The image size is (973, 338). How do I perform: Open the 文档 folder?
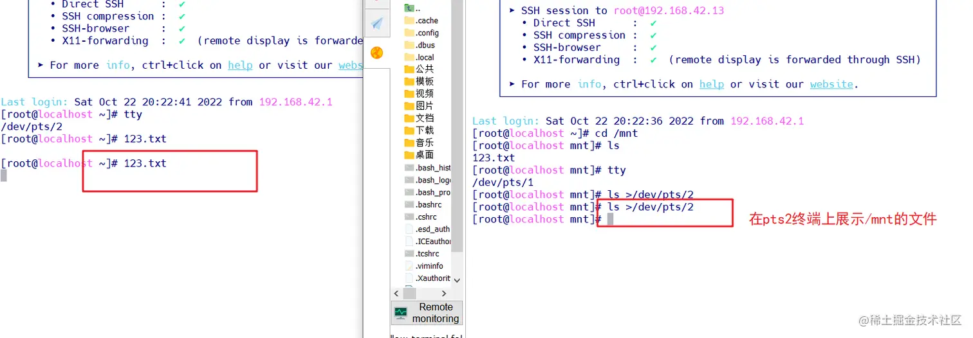coord(419,118)
